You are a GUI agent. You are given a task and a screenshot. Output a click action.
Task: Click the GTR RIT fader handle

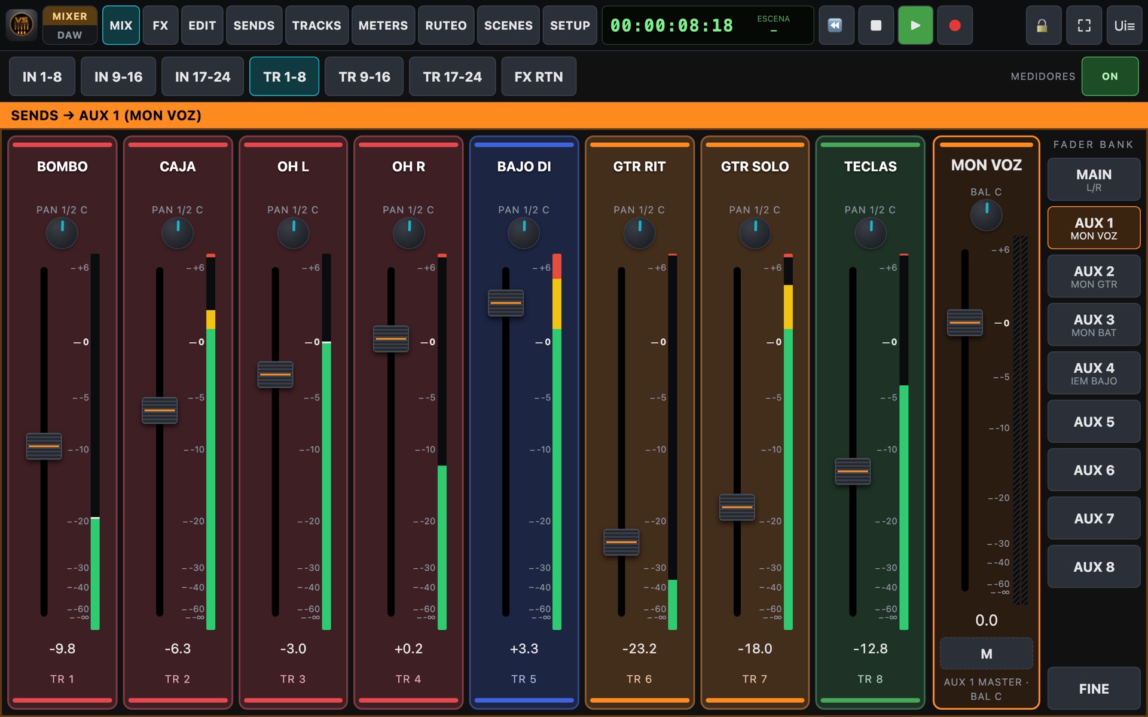621,542
